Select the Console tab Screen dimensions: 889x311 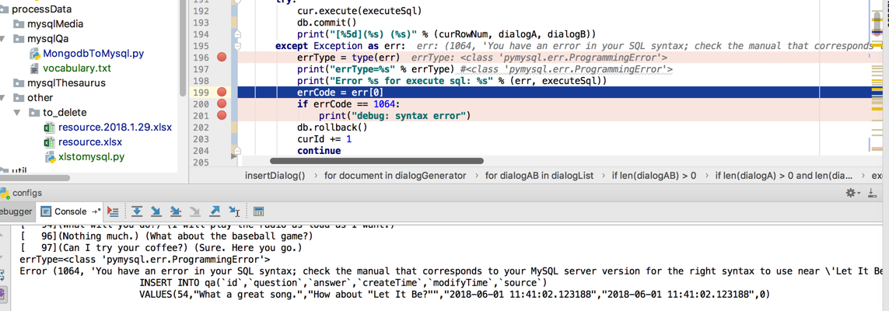pos(70,211)
